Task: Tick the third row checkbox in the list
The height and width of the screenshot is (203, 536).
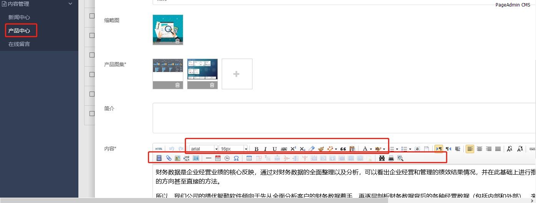Action: (x=92, y=55)
